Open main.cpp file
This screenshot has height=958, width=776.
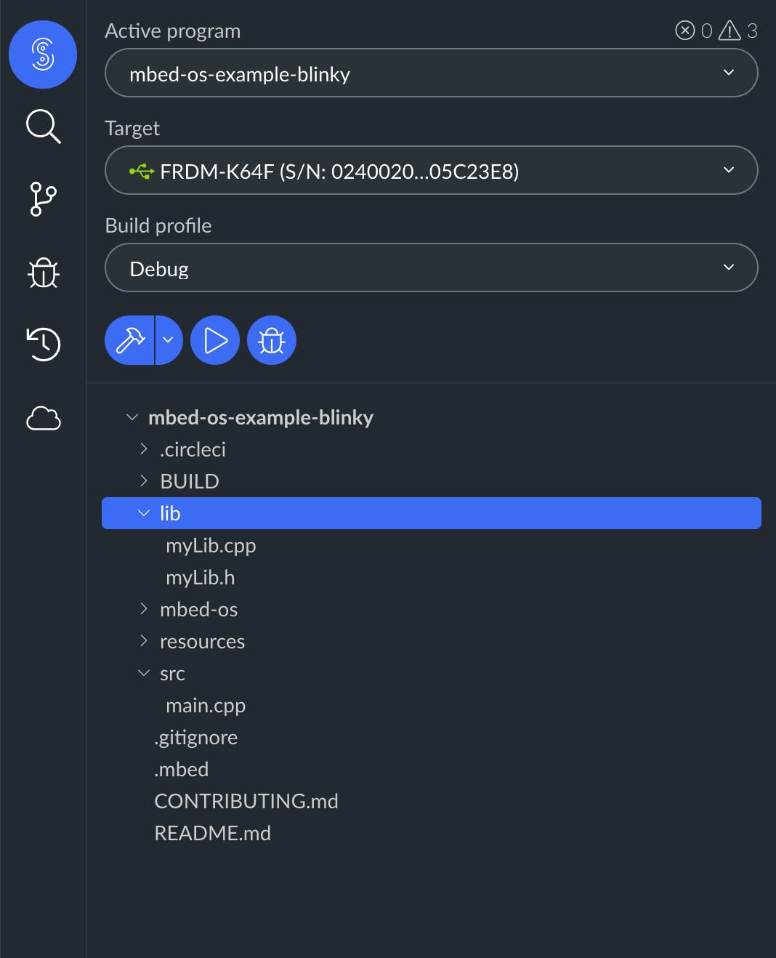[x=206, y=705]
